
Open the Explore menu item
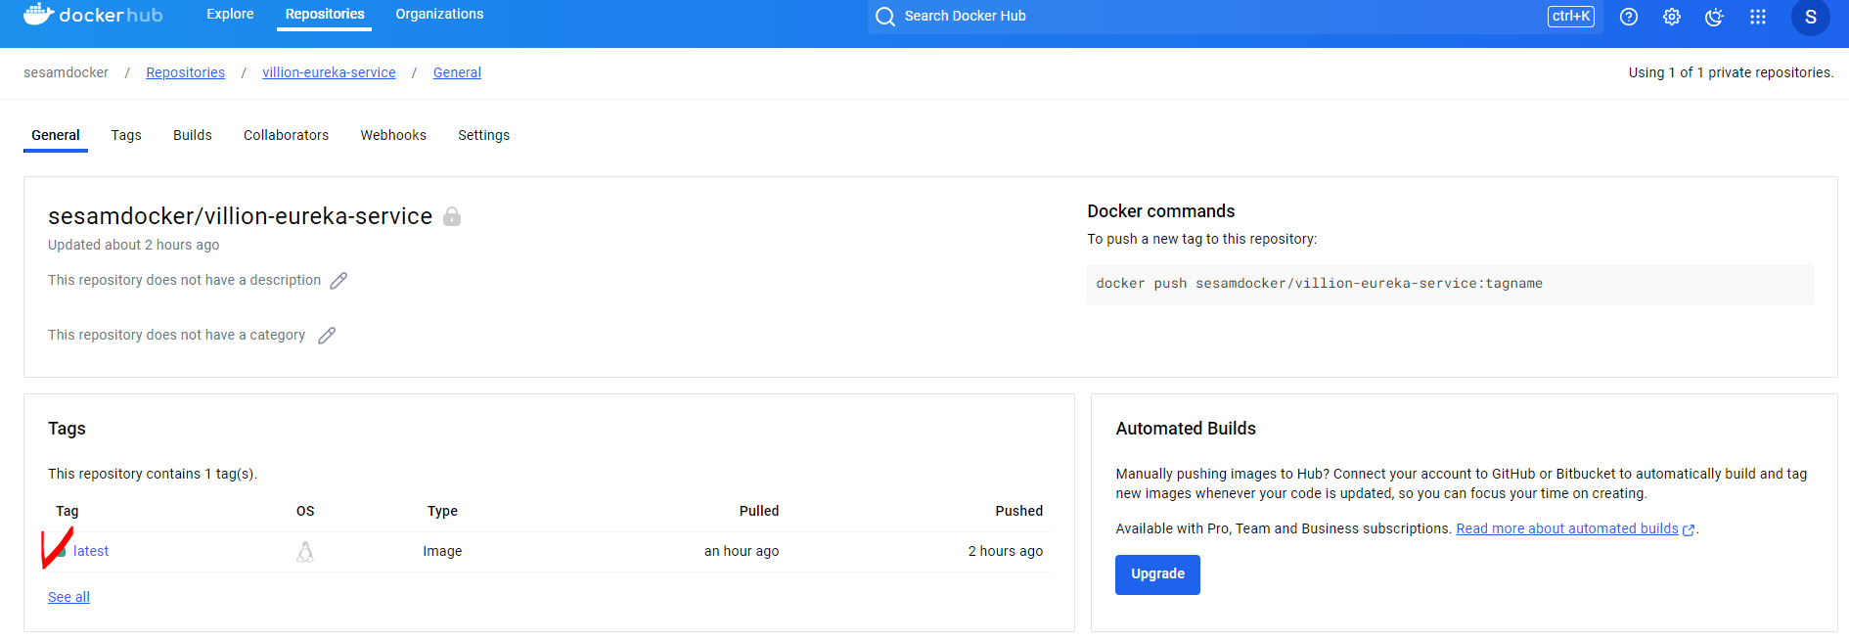pos(230,15)
